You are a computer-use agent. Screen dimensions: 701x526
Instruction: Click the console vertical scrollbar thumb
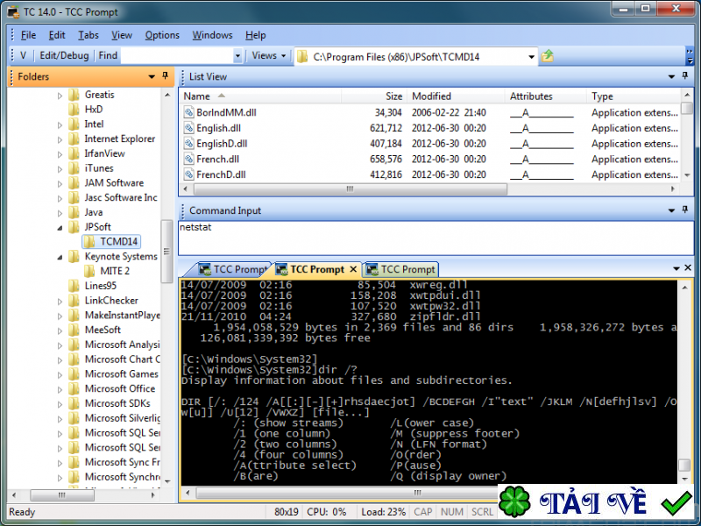[x=684, y=465]
